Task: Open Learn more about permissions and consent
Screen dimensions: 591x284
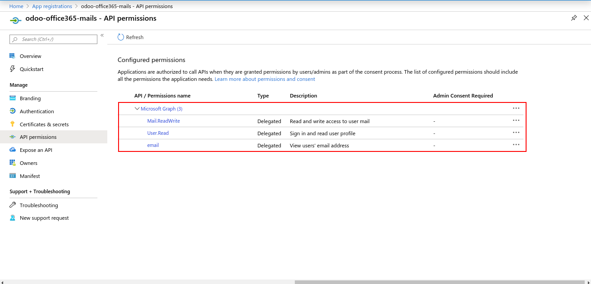Action: pyautogui.click(x=265, y=79)
